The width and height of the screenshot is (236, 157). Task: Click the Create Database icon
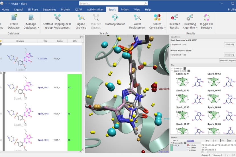coord(14,18)
